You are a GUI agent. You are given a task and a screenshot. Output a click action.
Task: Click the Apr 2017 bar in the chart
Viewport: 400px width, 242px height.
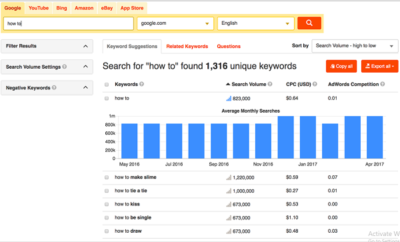click(x=375, y=137)
